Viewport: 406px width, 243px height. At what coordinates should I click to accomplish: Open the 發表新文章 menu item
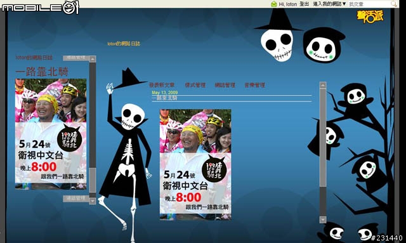pyautogui.click(x=162, y=85)
